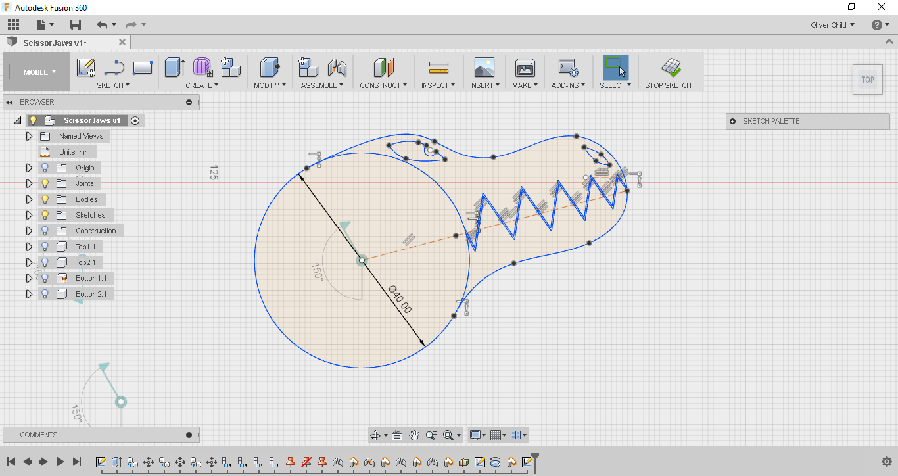
Task: Open the data panel grid icon
Action: (x=13, y=25)
